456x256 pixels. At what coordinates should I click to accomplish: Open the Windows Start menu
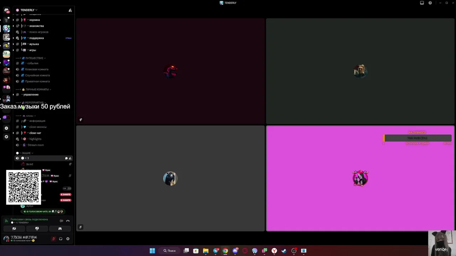(152, 251)
